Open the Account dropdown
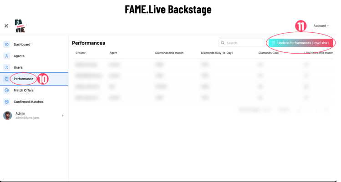This screenshot has width=341, height=182. (321, 25)
